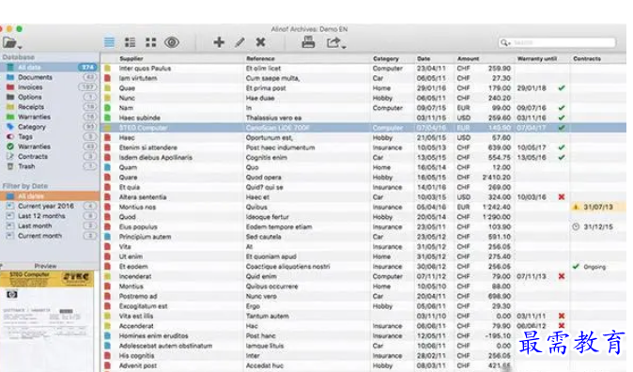Open Contracts in sidebar

coord(49,156)
